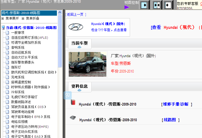Select 电子主动头枕系统 tree item
The height and width of the screenshot is (138, 202).
click(24, 132)
